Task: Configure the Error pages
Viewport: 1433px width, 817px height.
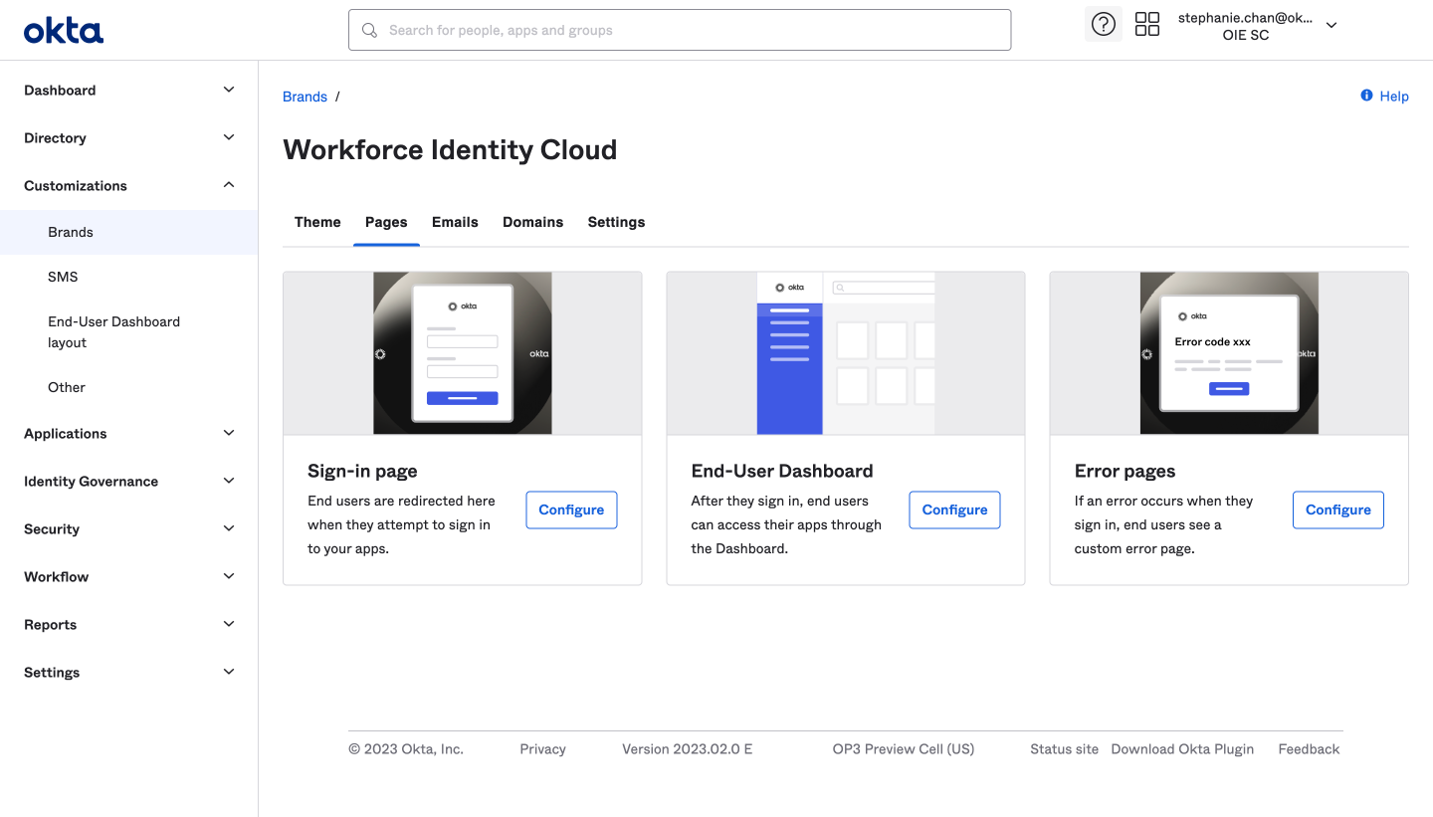Action: click(x=1337, y=510)
